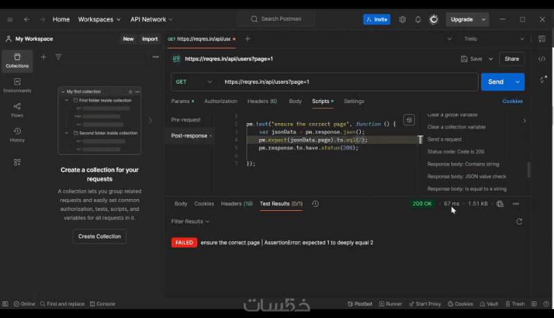Open Flows in the sidebar

pyautogui.click(x=17, y=110)
